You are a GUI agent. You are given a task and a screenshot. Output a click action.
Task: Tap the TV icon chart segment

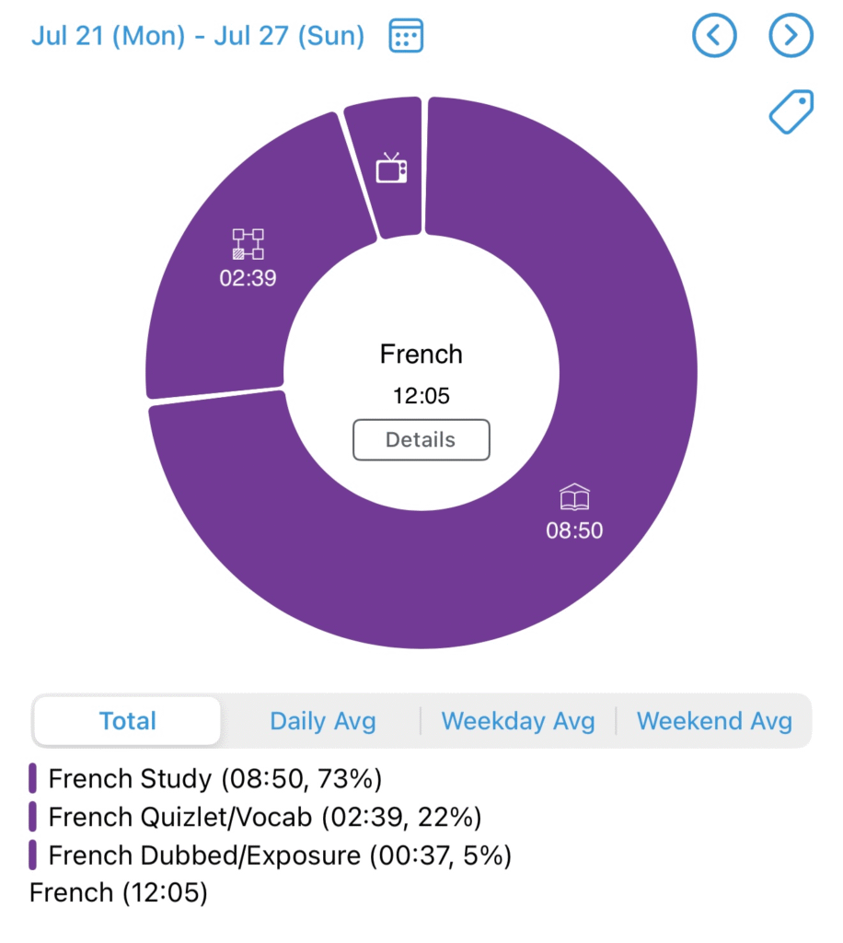pos(391,169)
